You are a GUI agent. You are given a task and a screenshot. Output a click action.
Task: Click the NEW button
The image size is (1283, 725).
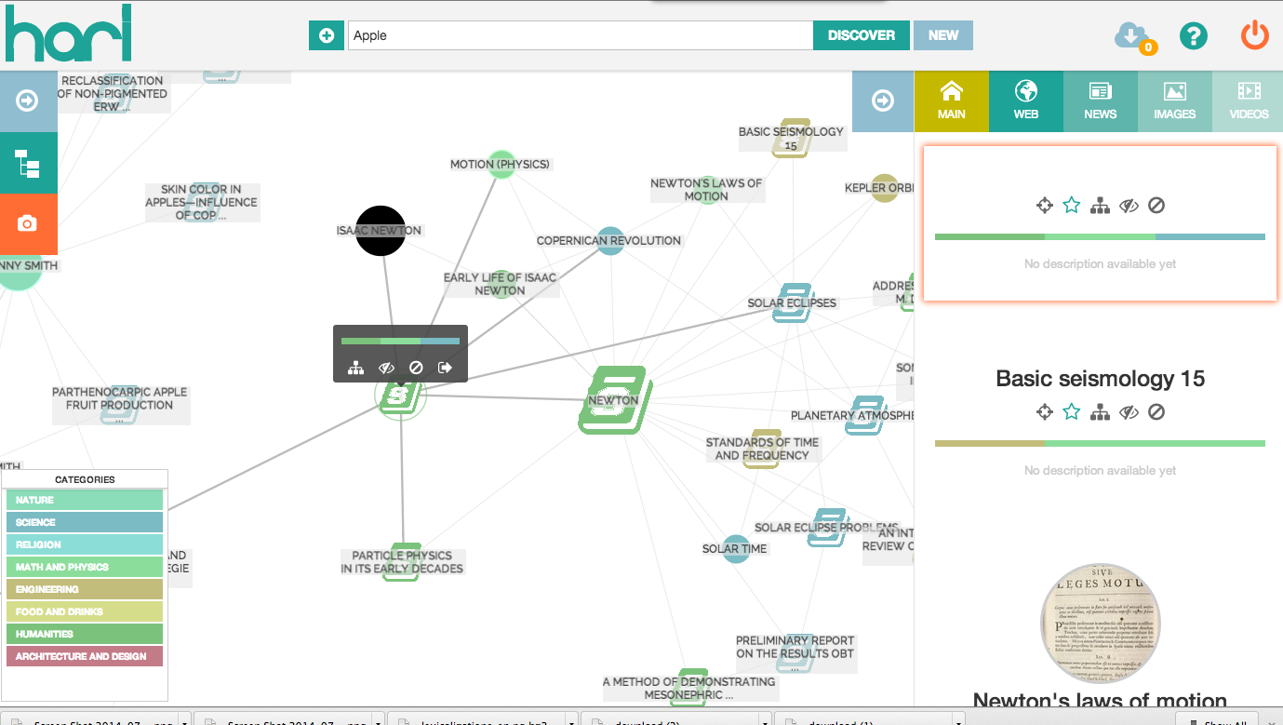pos(942,35)
